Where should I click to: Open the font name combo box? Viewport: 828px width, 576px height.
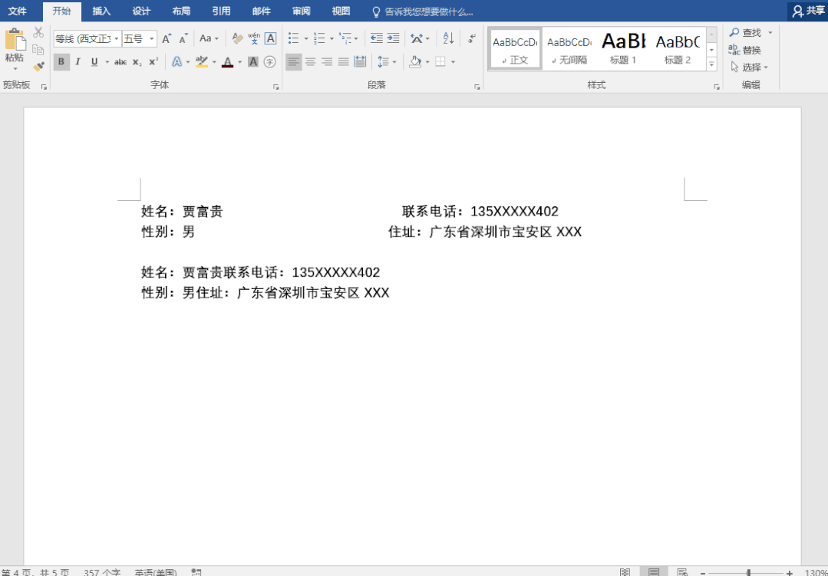tap(87, 38)
